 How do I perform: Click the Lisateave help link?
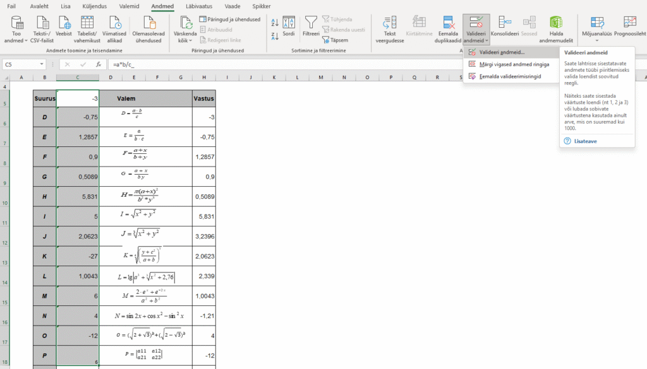(x=584, y=141)
